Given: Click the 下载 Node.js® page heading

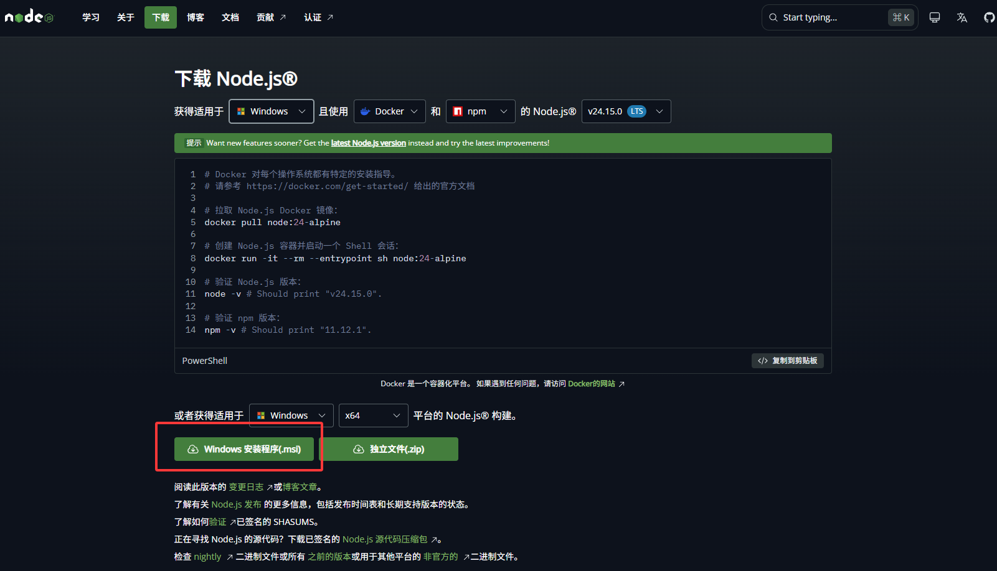Looking at the screenshot, I should pyautogui.click(x=236, y=79).
